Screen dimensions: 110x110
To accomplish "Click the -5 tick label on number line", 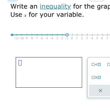I will pos(47,38).
